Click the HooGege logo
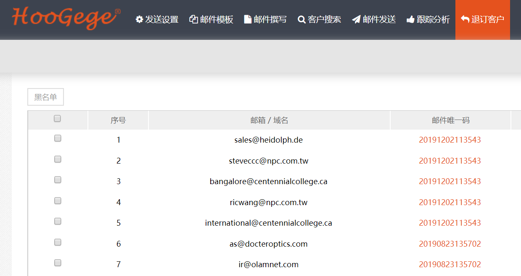Viewport: 521px width, 276px height. pos(66,18)
